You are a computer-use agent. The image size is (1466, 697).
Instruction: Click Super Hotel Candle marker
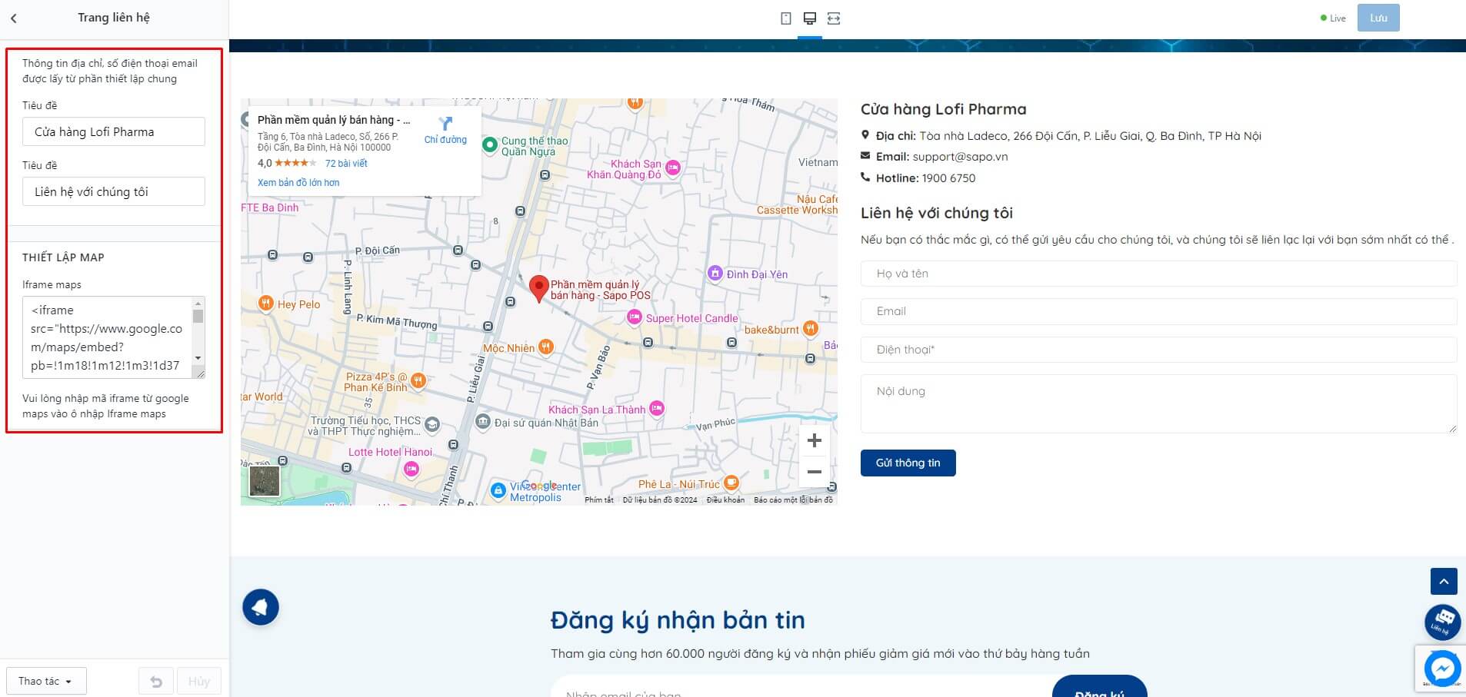[x=634, y=317]
